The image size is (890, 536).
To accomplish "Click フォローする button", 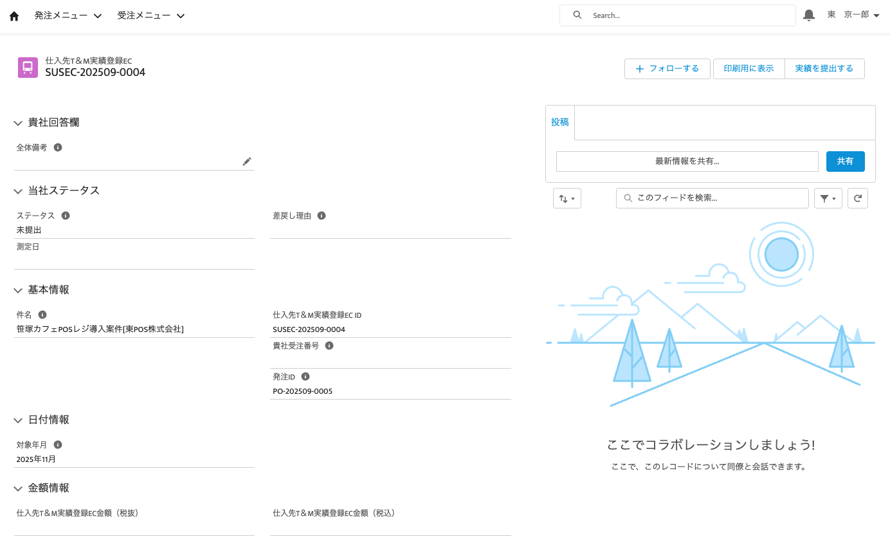I will coord(667,69).
